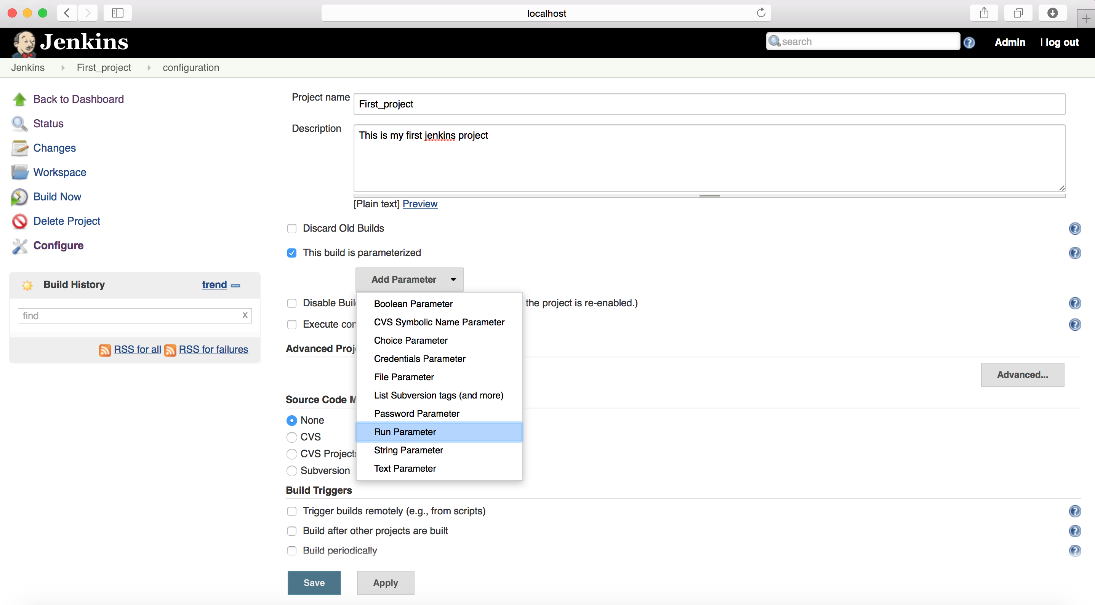Choose Choice Parameter from the menu
The image size is (1095, 605).
point(439,340)
